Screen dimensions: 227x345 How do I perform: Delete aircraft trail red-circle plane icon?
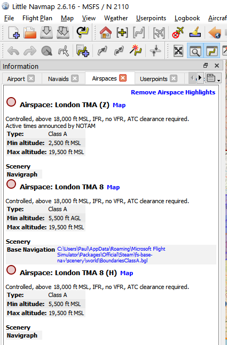tap(178, 33)
